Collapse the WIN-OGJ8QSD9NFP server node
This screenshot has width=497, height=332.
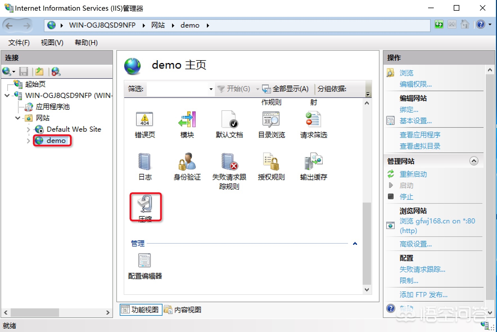[x=7, y=95]
